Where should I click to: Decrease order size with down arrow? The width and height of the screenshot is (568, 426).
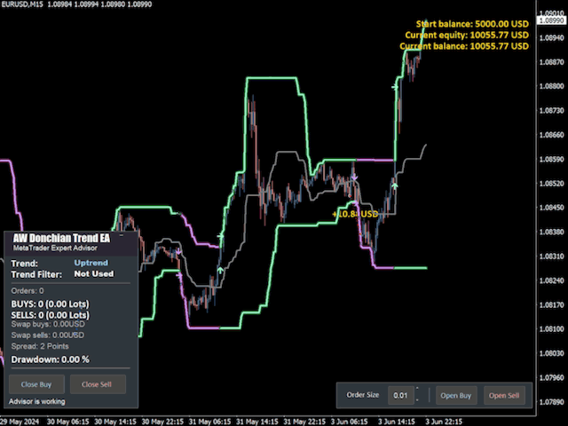click(418, 399)
